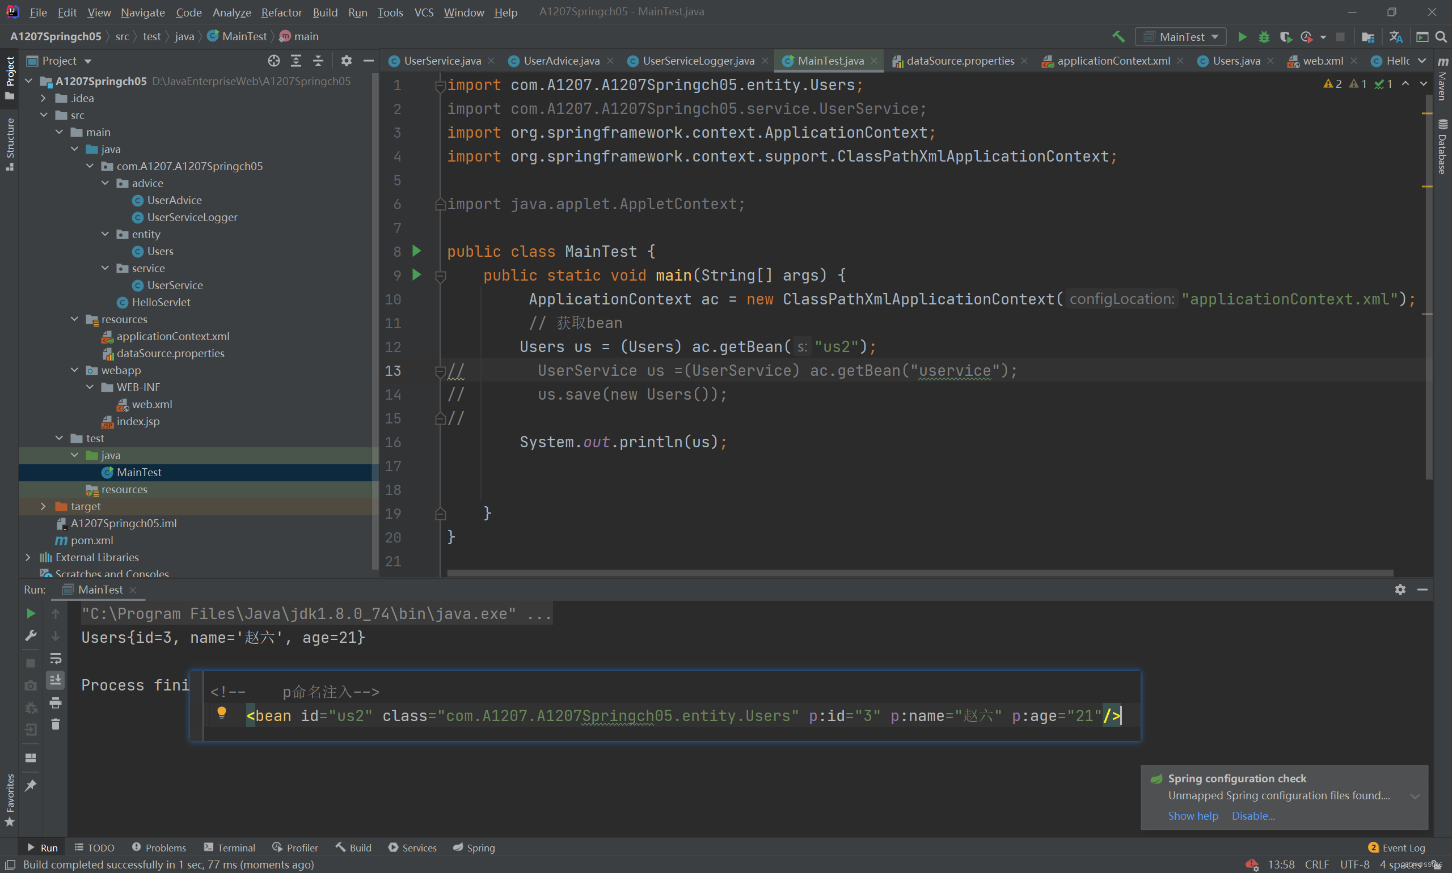The image size is (1452, 873).
Task: Open the Event Log
Action: click(x=1396, y=847)
